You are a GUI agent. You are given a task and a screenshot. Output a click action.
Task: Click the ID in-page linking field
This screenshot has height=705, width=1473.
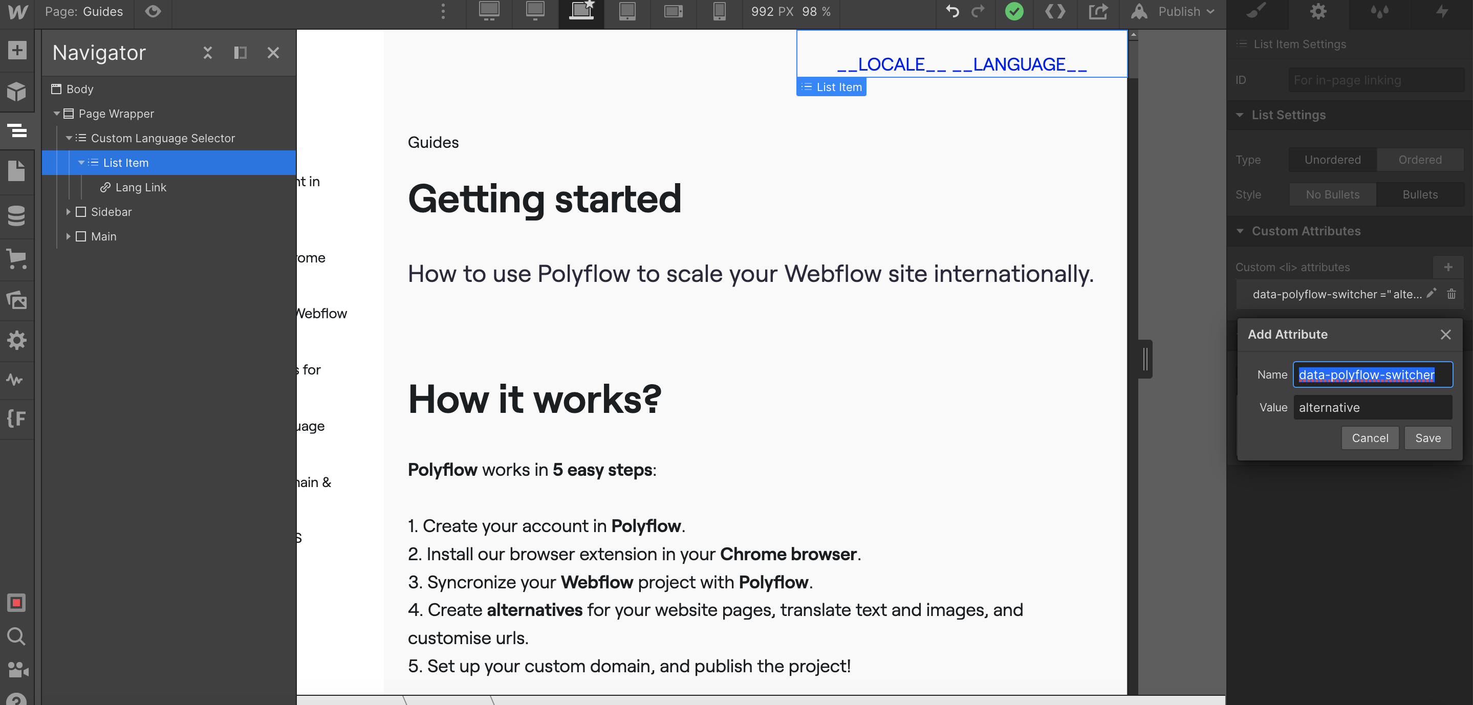pos(1376,80)
